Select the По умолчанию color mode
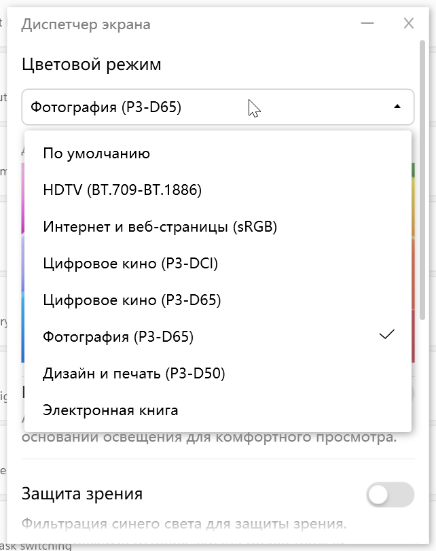The height and width of the screenshot is (551, 436). click(96, 154)
